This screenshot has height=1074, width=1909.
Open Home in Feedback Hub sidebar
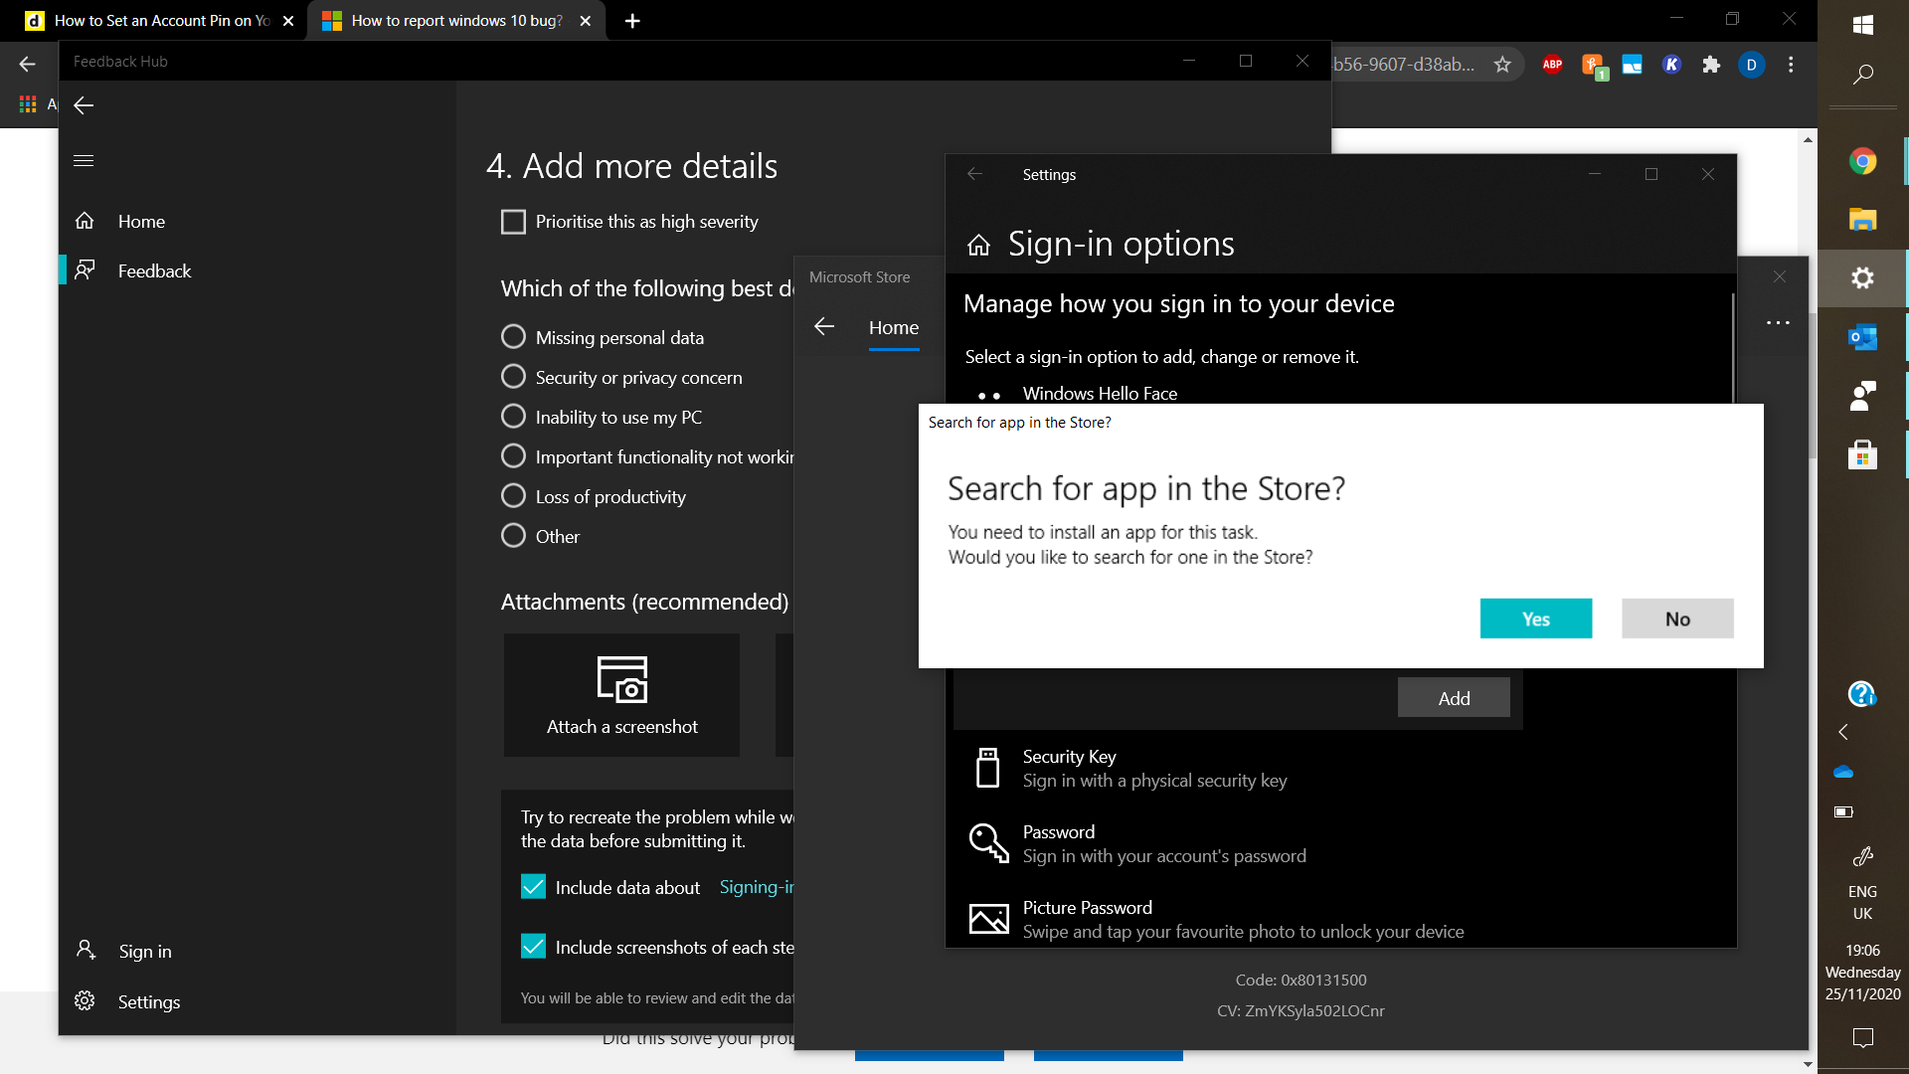(x=258, y=221)
